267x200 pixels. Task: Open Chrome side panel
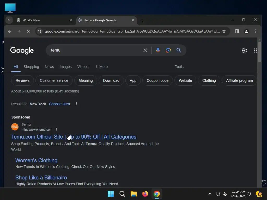click(x=237, y=31)
